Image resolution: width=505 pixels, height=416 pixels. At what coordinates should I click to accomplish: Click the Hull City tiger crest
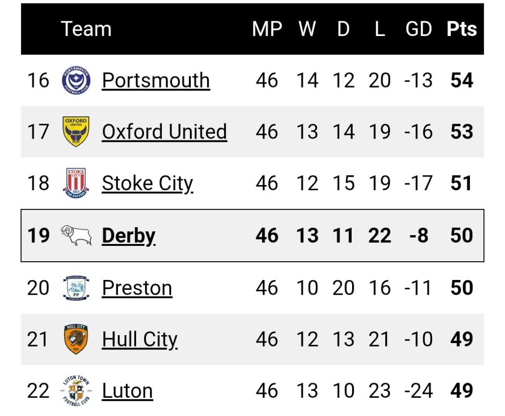75,339
